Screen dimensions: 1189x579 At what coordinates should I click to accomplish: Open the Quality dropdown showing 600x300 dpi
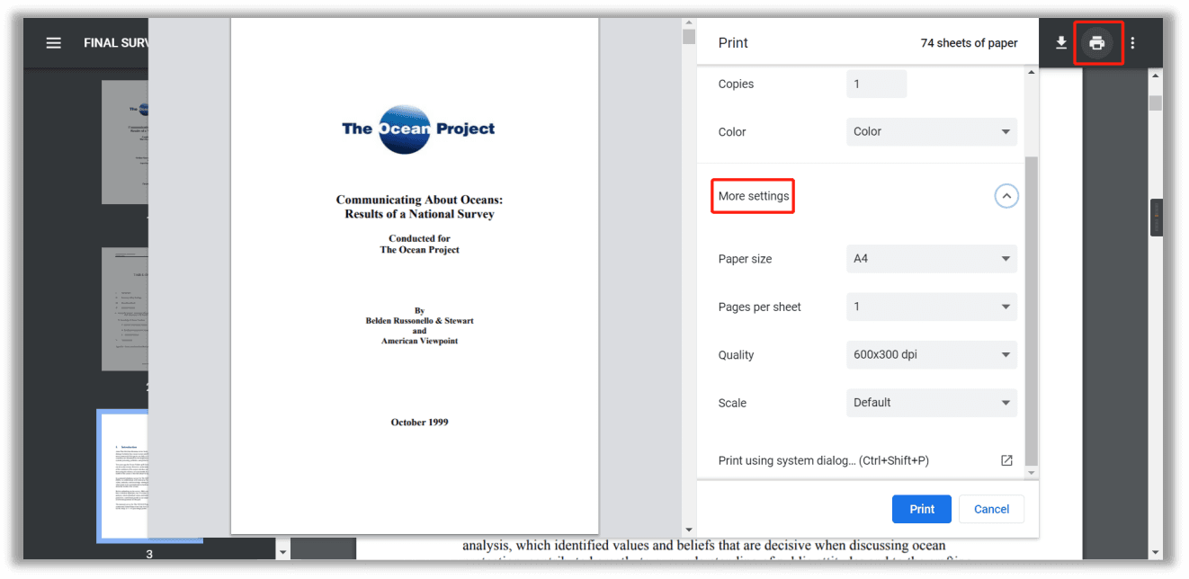point(932,354)
